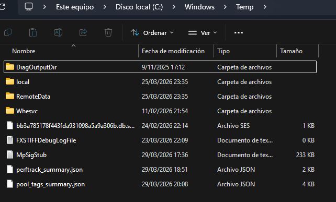Expand chevron after Windows breadcrumb
Image resolution: width=336 pixels, height=202 pixels.
(x=225, y=7)
